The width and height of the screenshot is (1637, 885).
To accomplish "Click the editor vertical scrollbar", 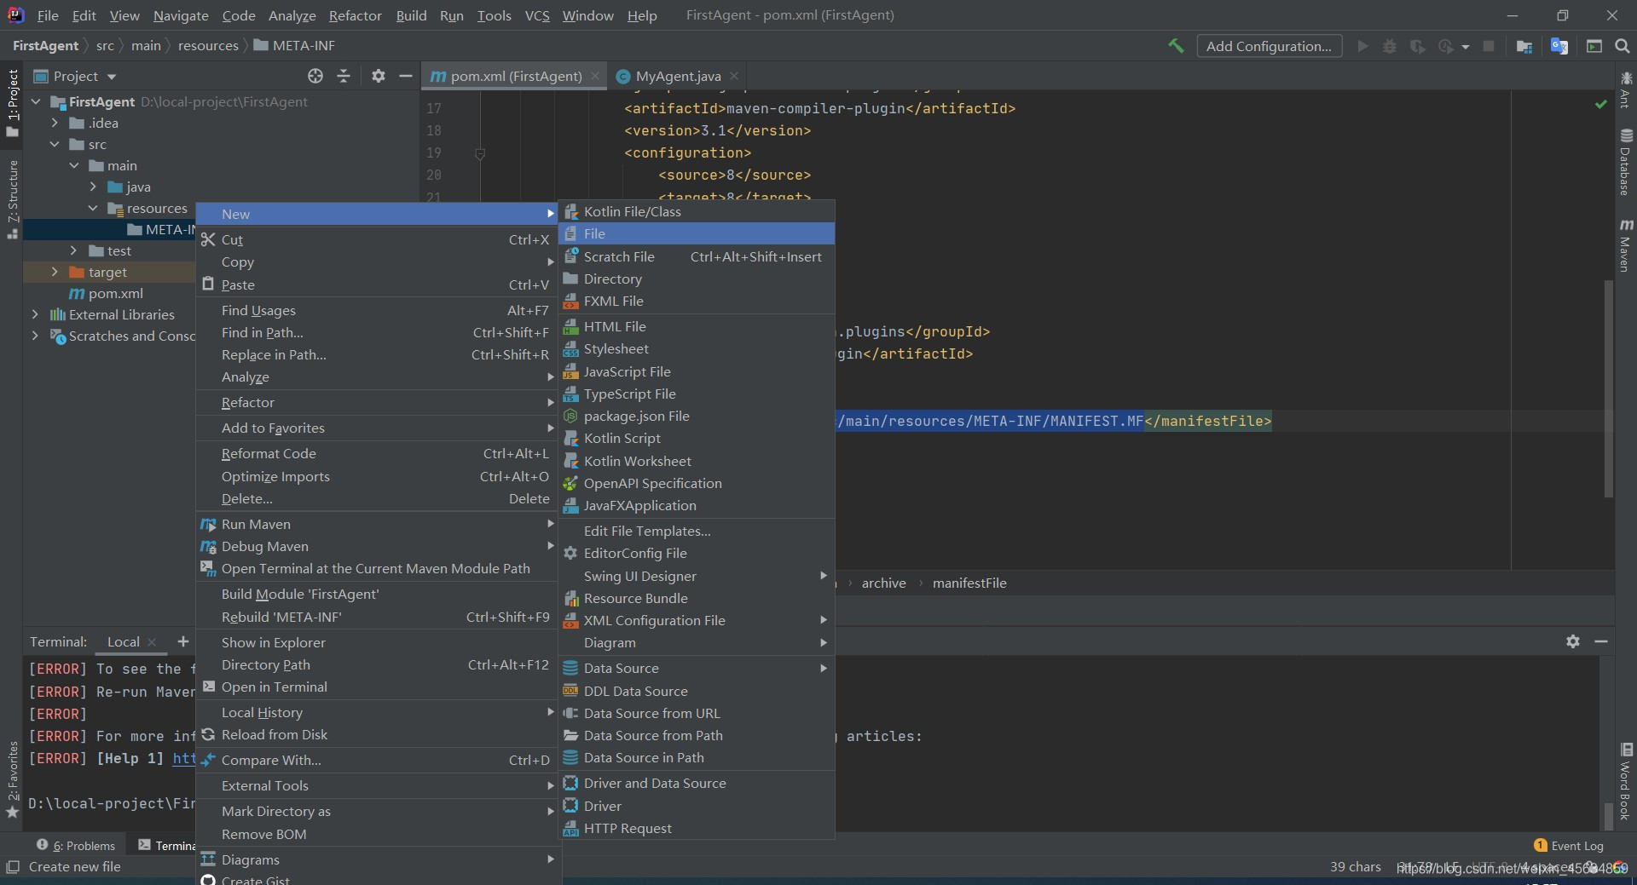I will tap(1608, 388).
